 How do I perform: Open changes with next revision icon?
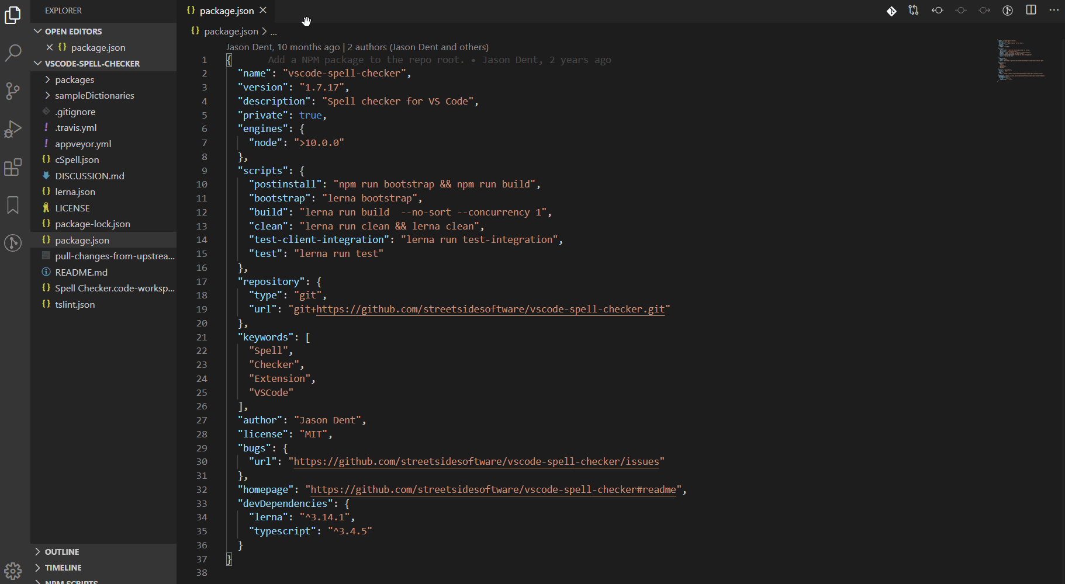pyautogui.click(x=984, y=11)
